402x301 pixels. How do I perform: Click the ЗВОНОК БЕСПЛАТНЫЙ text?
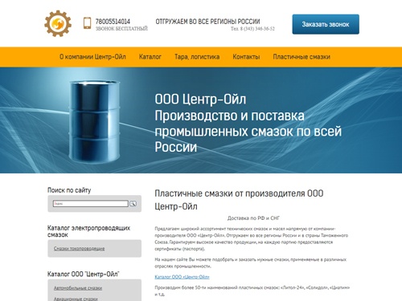coord(121,29)
